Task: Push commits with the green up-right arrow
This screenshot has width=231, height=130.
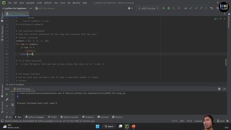Action: click(201, 8)
